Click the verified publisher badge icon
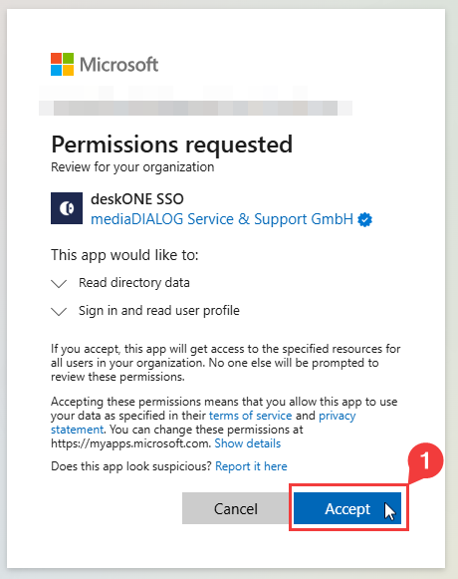This screenshot has height=579, width=458. point(364,219)
